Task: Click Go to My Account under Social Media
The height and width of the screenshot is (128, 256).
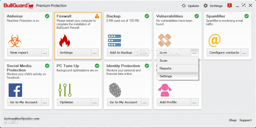Action: [x=24, y=102]
